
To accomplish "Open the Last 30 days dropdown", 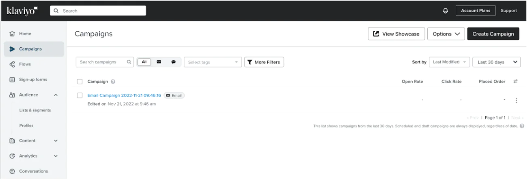I will [497, 62].
